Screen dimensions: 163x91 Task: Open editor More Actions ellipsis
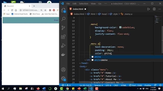(160, 9)
